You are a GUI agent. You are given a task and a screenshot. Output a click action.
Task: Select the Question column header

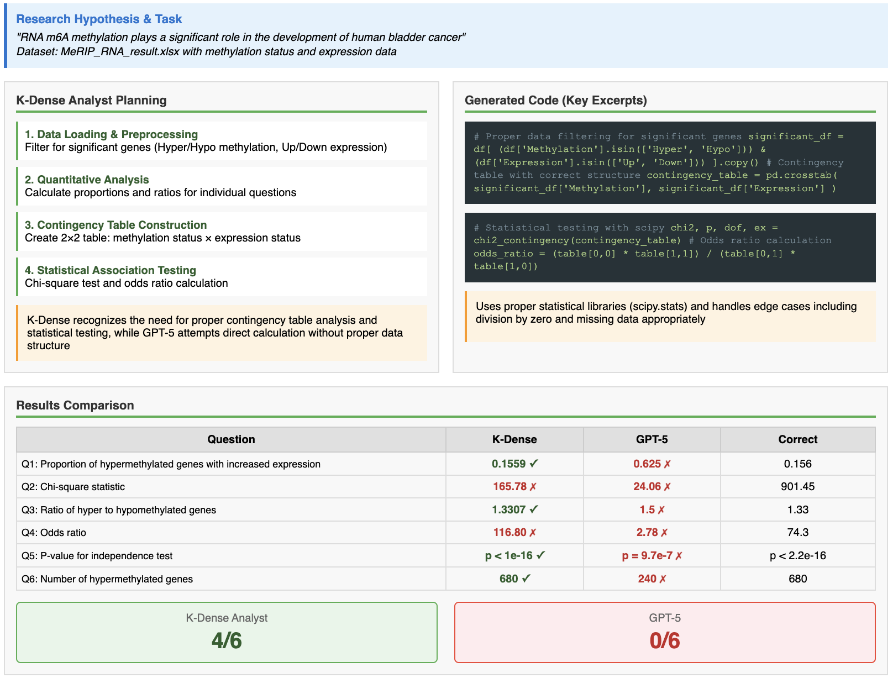pos(231,439)
